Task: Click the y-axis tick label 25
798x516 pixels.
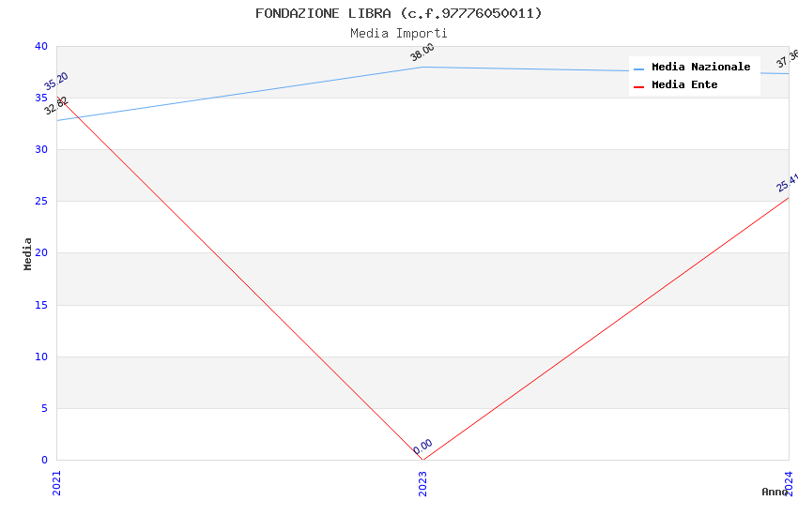Action: coord(41,202)
